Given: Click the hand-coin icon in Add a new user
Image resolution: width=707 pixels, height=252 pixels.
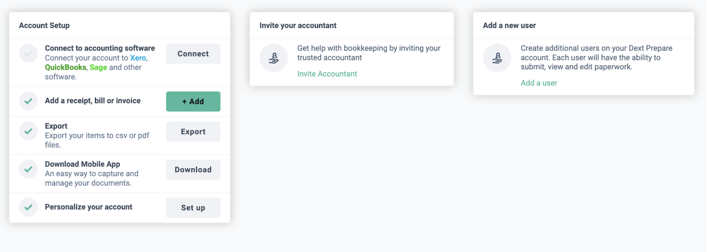Looking at the screenshot, I should click(497, 58).
